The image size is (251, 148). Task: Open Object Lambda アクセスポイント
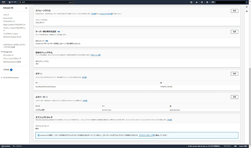pos(14,24)
